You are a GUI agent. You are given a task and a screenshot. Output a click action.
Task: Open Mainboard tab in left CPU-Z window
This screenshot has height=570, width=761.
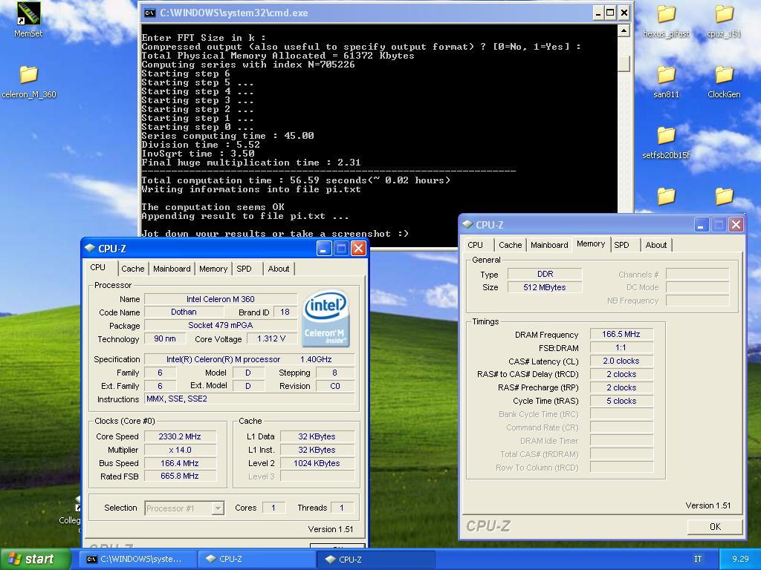click(x=172, y=269)
